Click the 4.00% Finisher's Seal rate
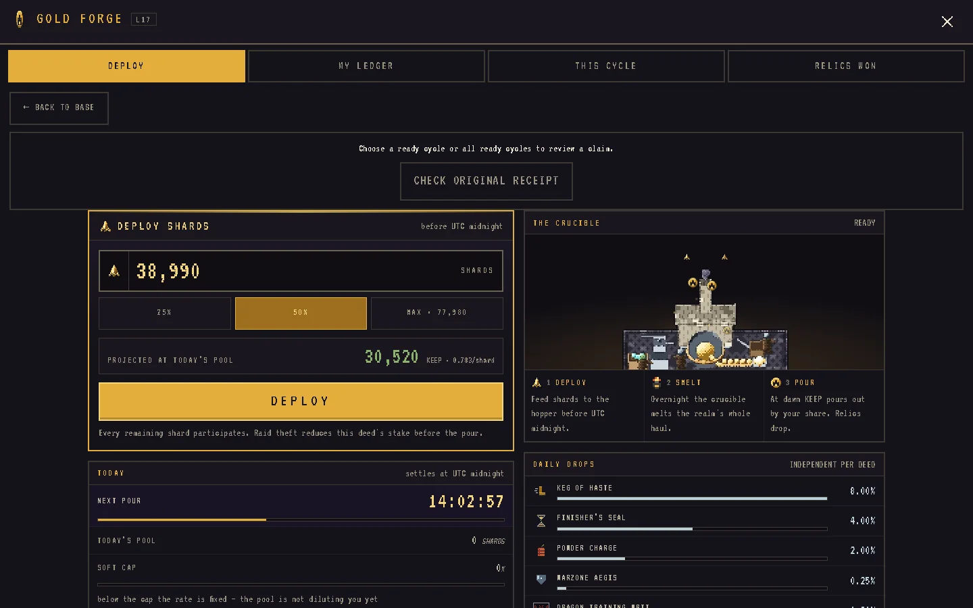The height and width of the screenshot is (608, 973). tap(863, 521)
